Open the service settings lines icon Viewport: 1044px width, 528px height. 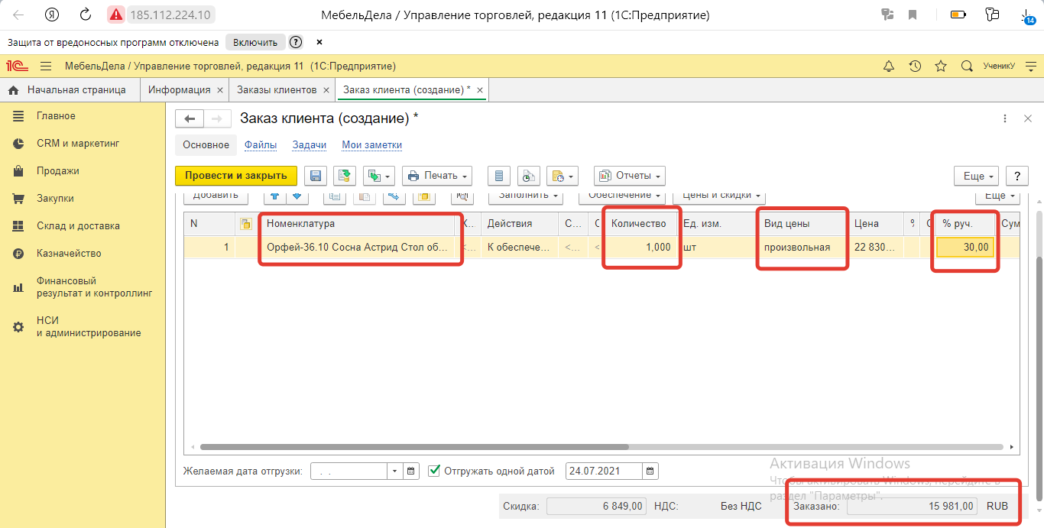pos(1031,66)
